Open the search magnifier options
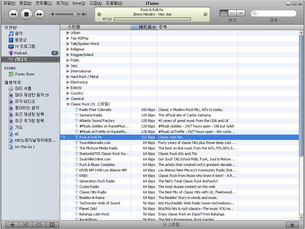The image size is (305, 229). pos(254,13)
